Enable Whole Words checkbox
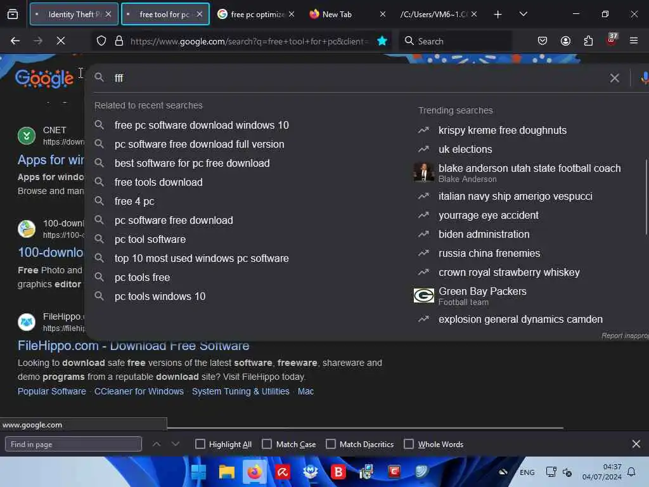Image resolution: width=649 pixels, height=487 pixels. (409, 444)
